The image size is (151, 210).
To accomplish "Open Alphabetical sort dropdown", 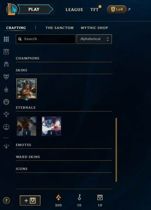I will tap(94, 39).
